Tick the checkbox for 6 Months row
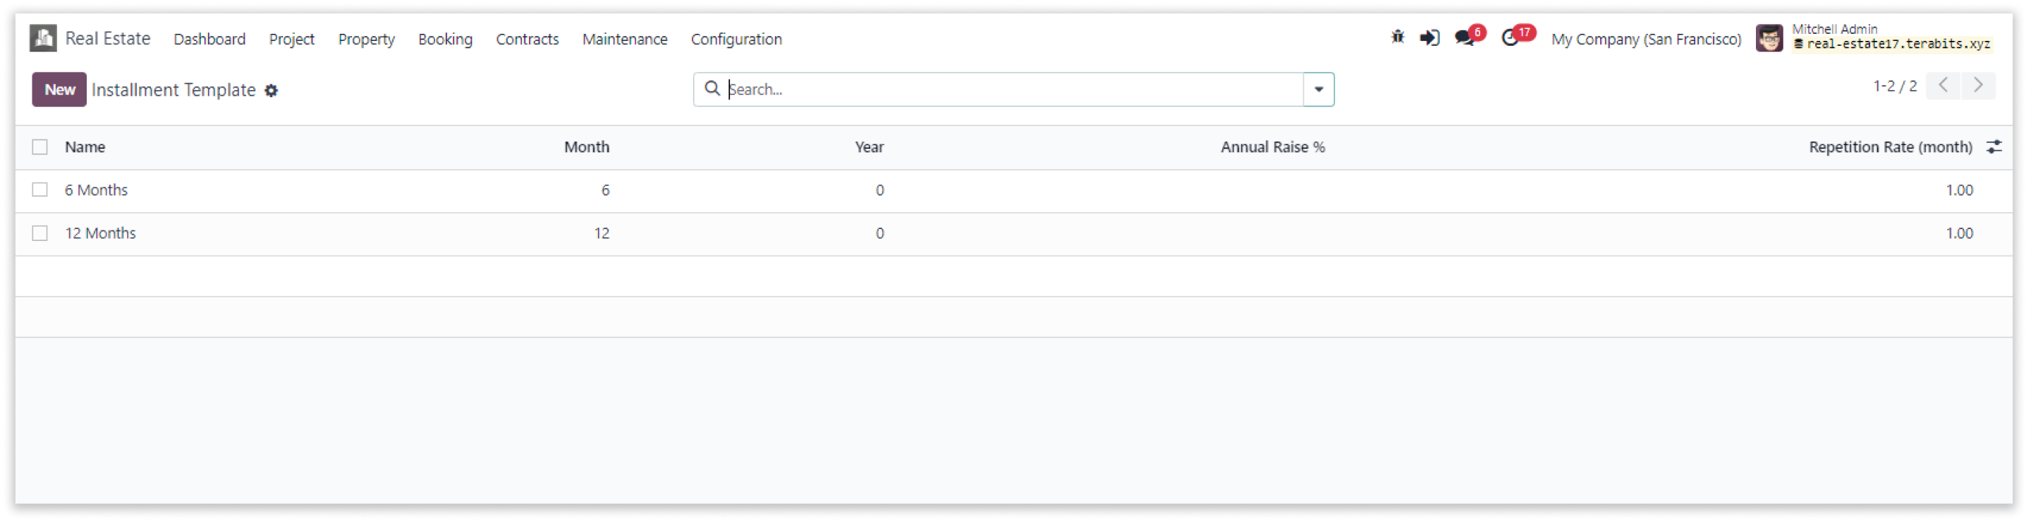Image resolution: width=2026 pixels, height=520 pixels. point(40,190)
